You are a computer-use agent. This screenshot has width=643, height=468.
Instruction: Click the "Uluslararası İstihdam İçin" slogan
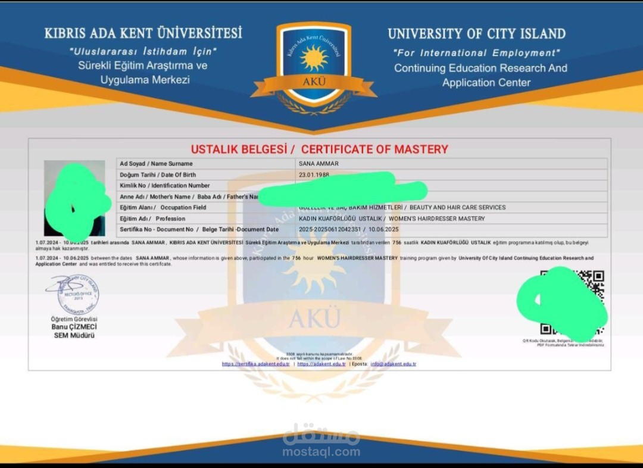[143, 52]
